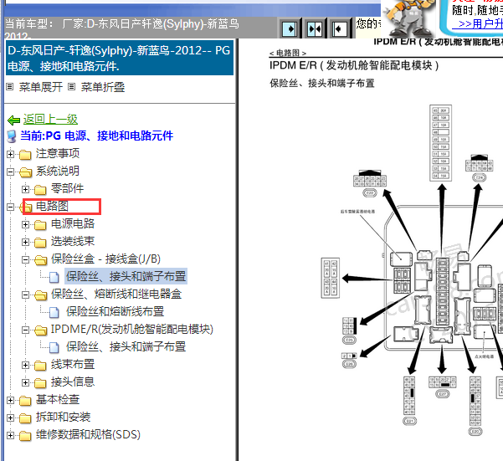The height and width of the screenshot is (461, 503).
Task: Expand the 基本检查 folder
Action: (10, 400)
